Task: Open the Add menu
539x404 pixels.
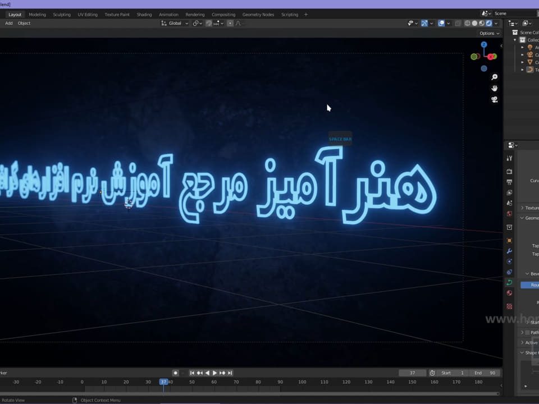Action: click(x=8, y=23)
